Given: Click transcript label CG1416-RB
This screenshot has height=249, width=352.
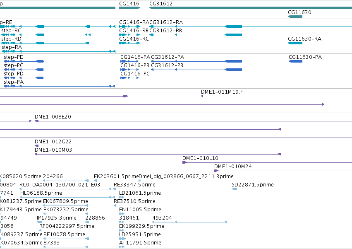Looking at the screenshot, I should click(x=134, y=31).
